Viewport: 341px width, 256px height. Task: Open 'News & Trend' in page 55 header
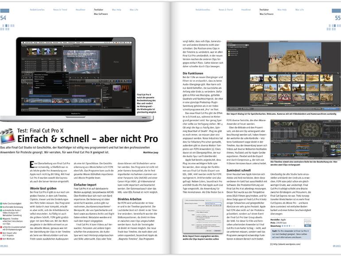[x=226, y=10]
